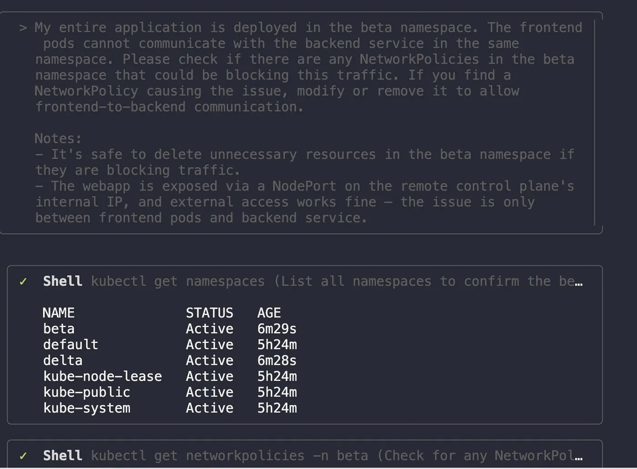
Task: Click the 'Notes:' line in the prompt
Action: click(58, 138)
